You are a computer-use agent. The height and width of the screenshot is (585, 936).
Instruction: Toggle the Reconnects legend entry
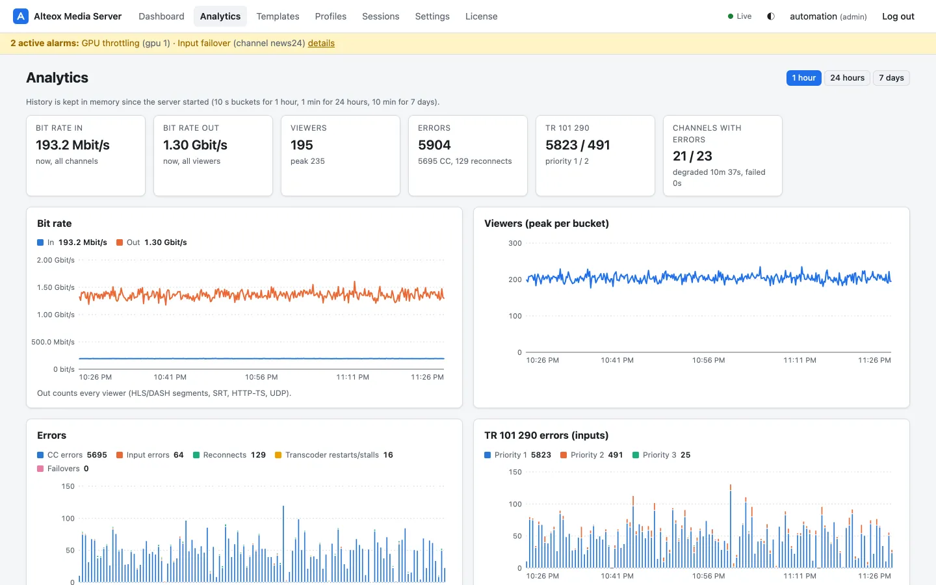pyautogui.click(x=229, y=455)
